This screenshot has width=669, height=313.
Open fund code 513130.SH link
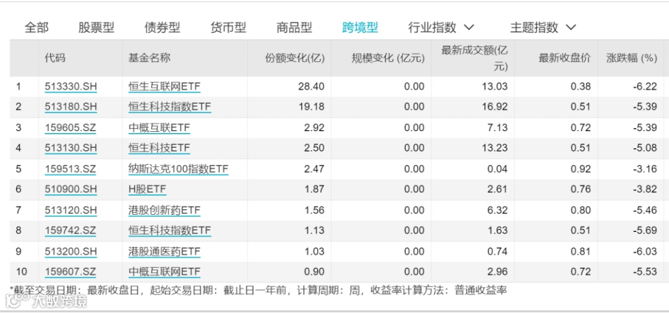click(71, 148)
